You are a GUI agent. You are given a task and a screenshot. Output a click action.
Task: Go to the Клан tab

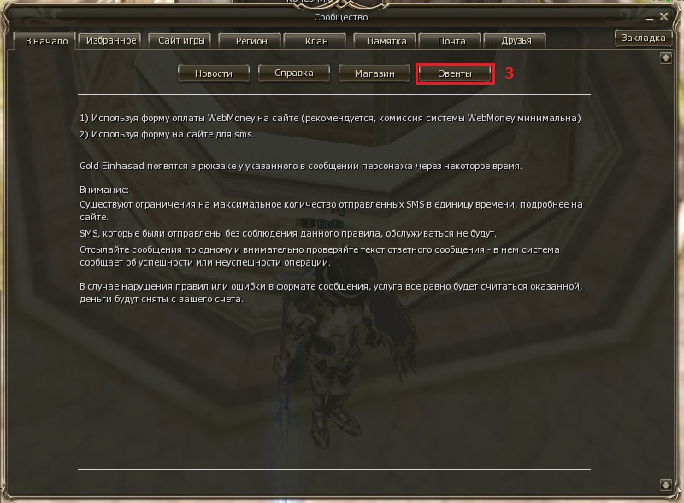tap(315, 41)
